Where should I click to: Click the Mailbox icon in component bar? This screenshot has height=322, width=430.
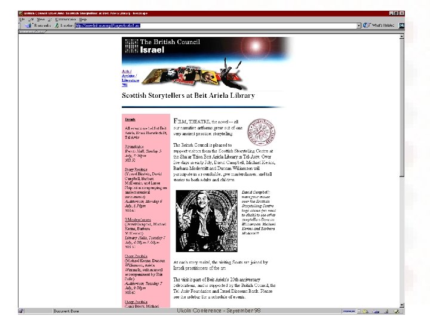pyautogui.click(x=376, y=311)
